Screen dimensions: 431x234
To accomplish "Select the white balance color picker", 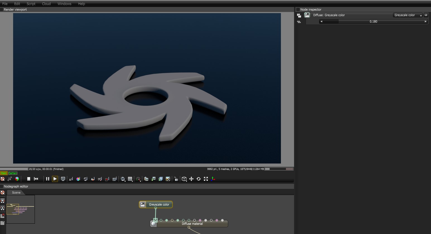I will click(78, 179).
